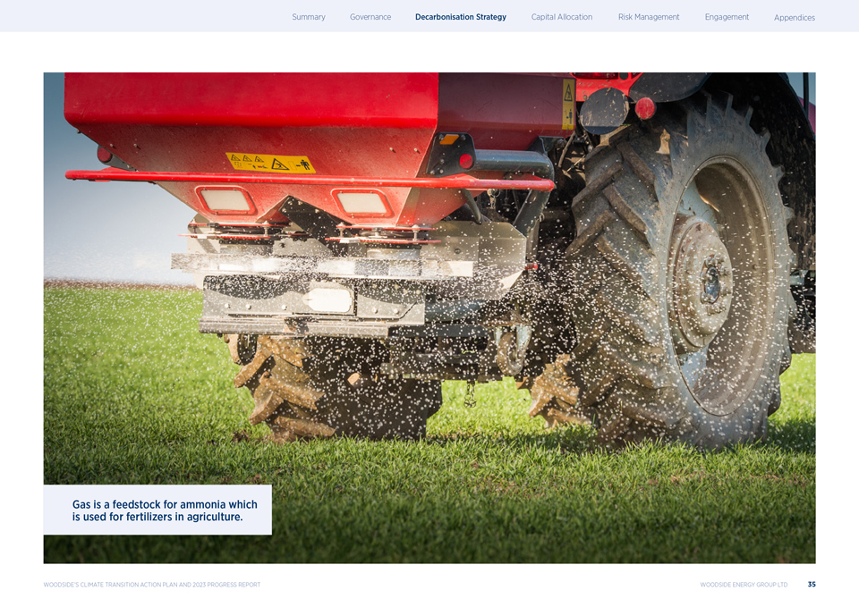Switch to Capital Allocation tab

(x=562, y=17)
